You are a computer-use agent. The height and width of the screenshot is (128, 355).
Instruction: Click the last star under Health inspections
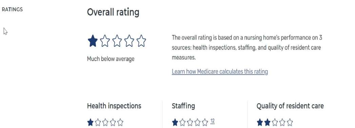coord(120,123)
